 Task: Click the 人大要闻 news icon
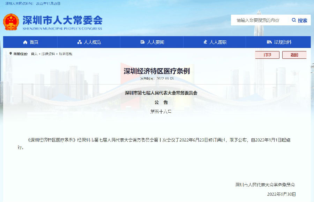pos(142,42)
